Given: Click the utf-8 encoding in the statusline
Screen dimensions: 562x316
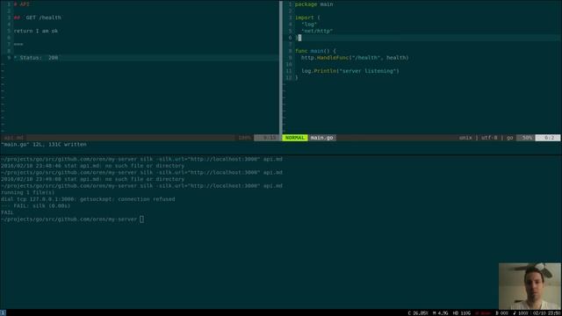Looking at the screenshot, I should 489,138.
